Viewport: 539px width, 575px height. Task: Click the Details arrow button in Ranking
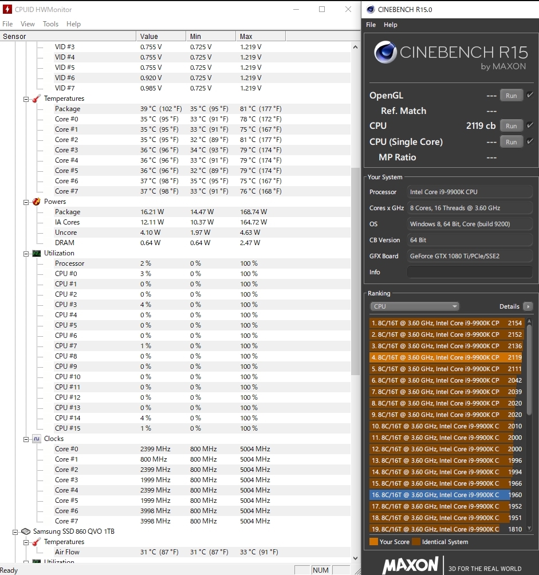pyautogui.click(x=528, y=306)
